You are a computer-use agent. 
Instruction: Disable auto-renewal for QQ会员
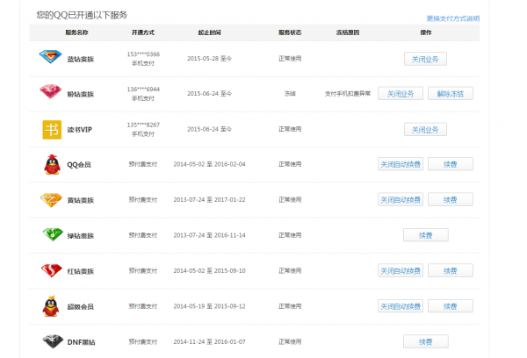pyautogui.click(x=401, y=164)
